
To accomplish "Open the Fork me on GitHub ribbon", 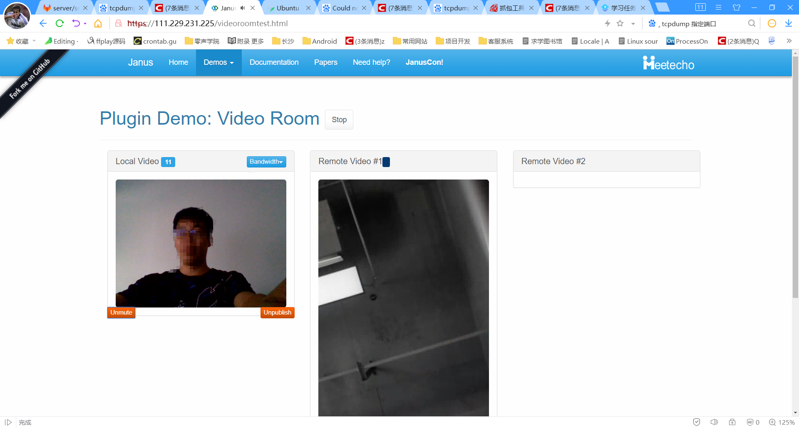I will click(x=30, y=79).
